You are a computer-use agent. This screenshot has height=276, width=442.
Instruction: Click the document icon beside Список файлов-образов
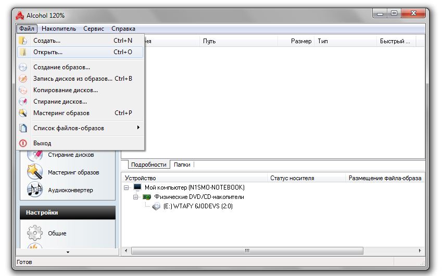coord(23,128)
